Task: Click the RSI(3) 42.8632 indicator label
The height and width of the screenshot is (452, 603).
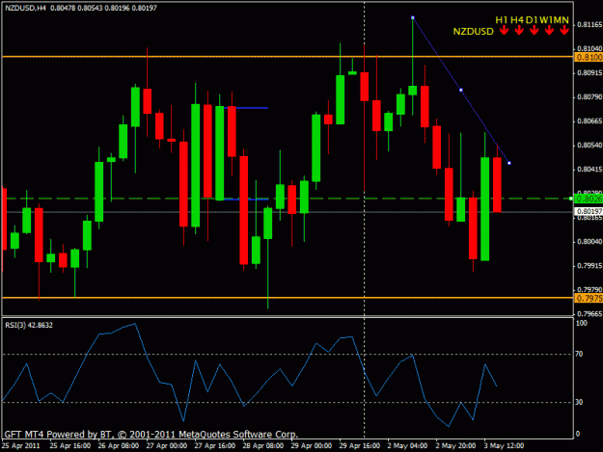Action: coord(29,326)
